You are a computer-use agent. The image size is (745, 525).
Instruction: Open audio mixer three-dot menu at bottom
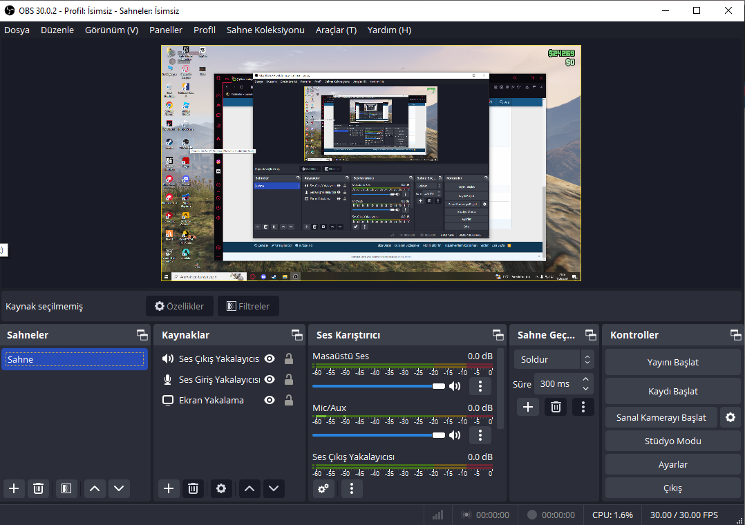tap(352, 488)
